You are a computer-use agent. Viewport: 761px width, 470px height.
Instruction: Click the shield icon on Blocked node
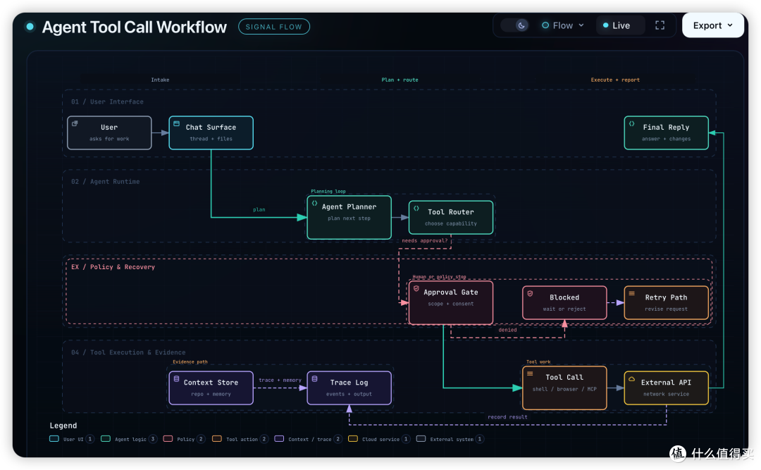coord(530,294)
